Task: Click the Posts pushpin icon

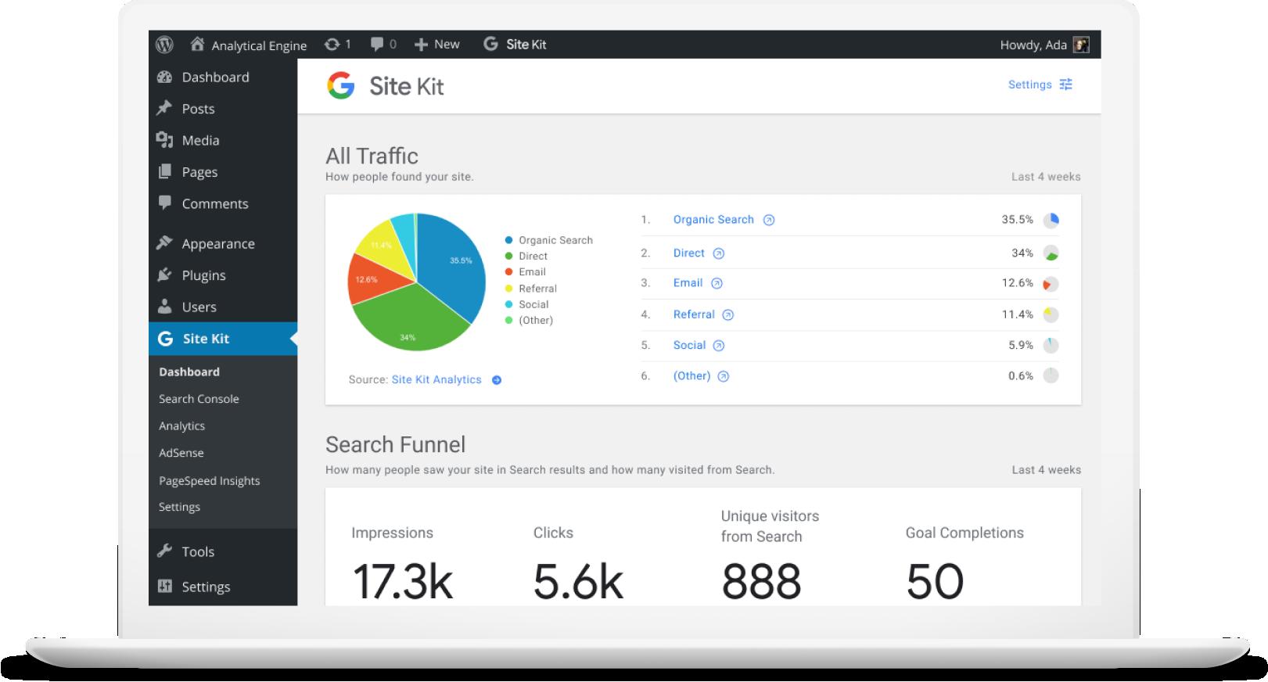Action: click(164, 108)
